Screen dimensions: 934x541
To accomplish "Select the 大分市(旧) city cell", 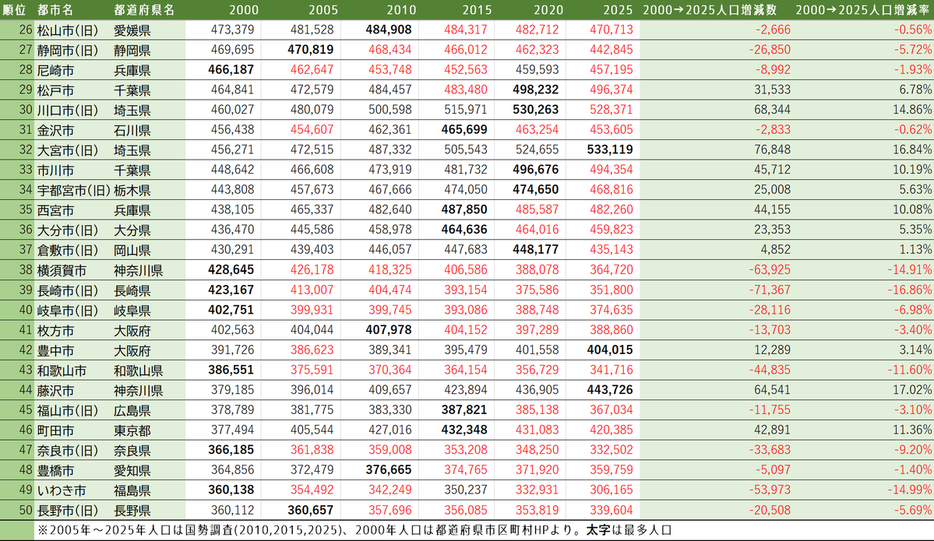I will [67, 230].
